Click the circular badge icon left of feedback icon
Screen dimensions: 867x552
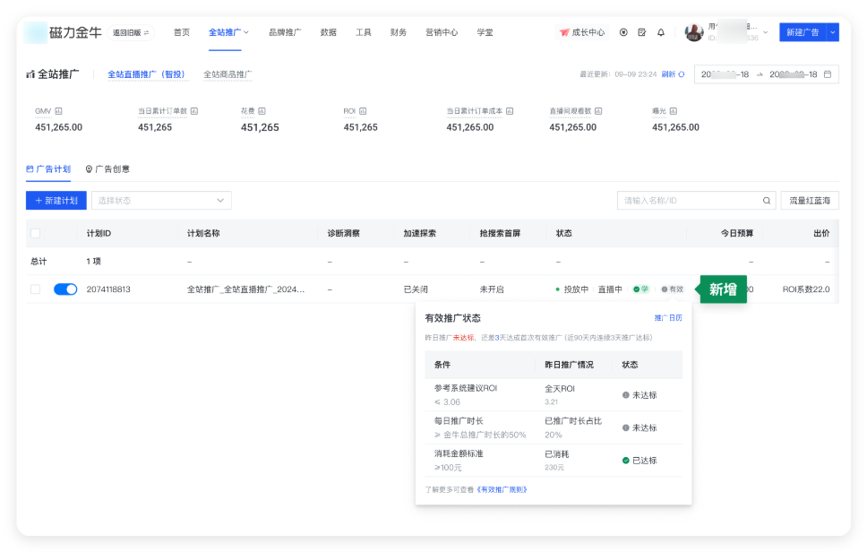coord(623,31)
